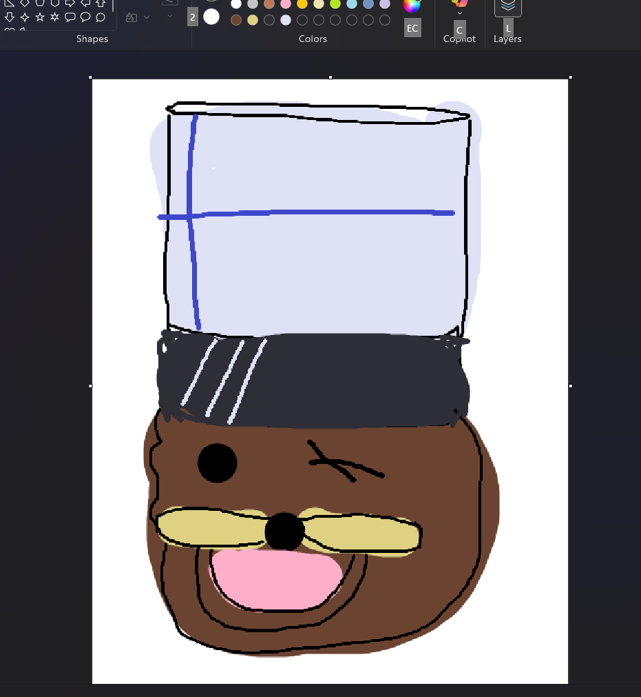This screenshot has height=697, width=641.
Task: Click the canvas right-middle resize handle
Action: (x=570, y=386)
